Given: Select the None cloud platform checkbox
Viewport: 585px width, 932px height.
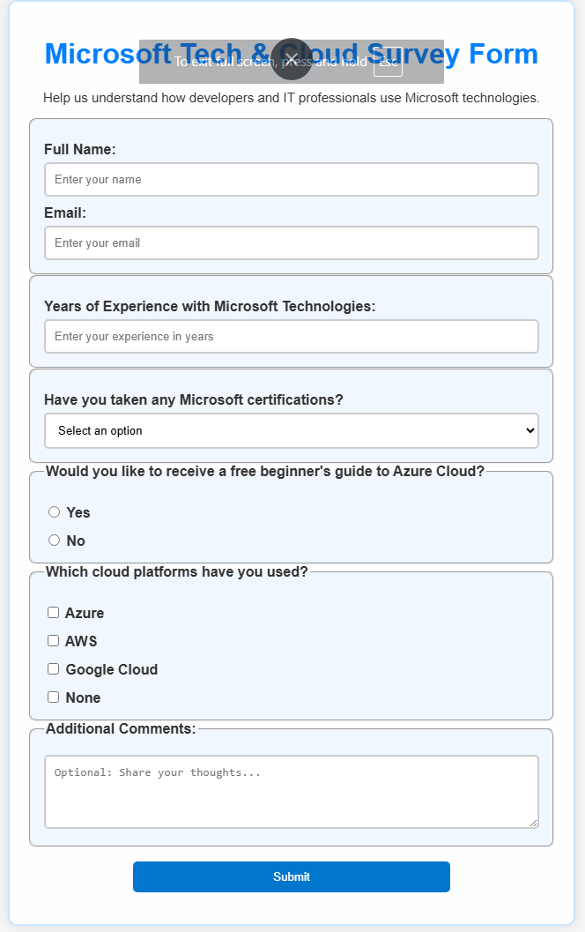Looking at the screenshot, I should (x=54, y=697).
